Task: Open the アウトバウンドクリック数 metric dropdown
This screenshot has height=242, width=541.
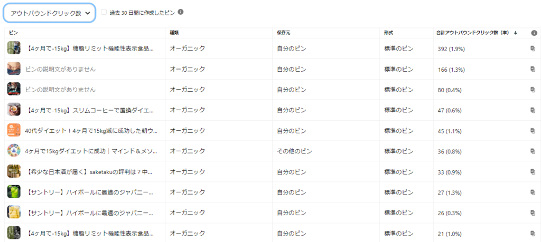Action: coord(49,13)
